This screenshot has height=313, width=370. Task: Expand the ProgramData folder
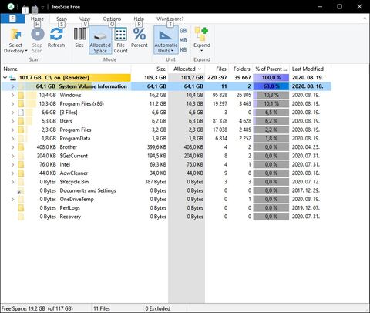[12, 139]
